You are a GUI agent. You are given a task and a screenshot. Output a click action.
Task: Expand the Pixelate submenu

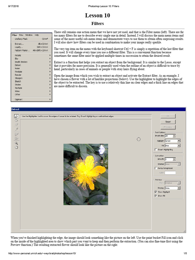pos(31,72)
